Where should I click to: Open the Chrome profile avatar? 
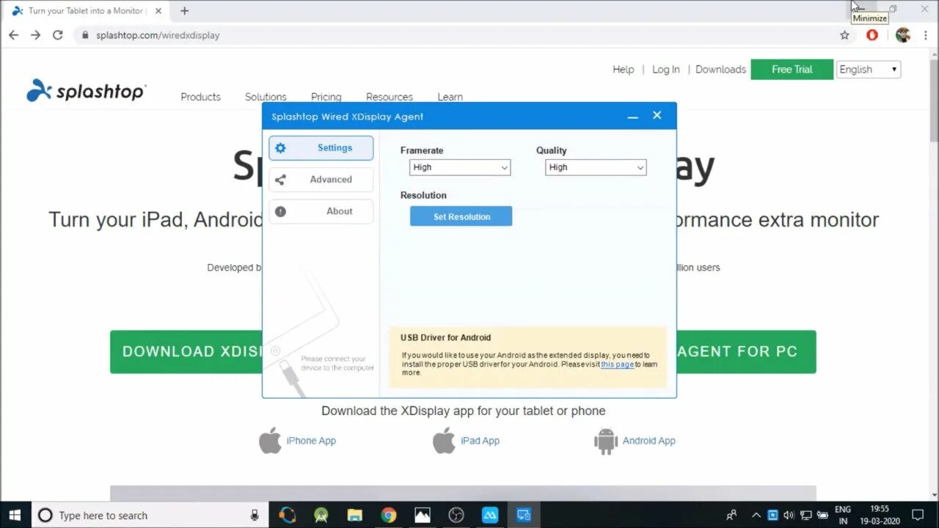[x=903, y=34]
